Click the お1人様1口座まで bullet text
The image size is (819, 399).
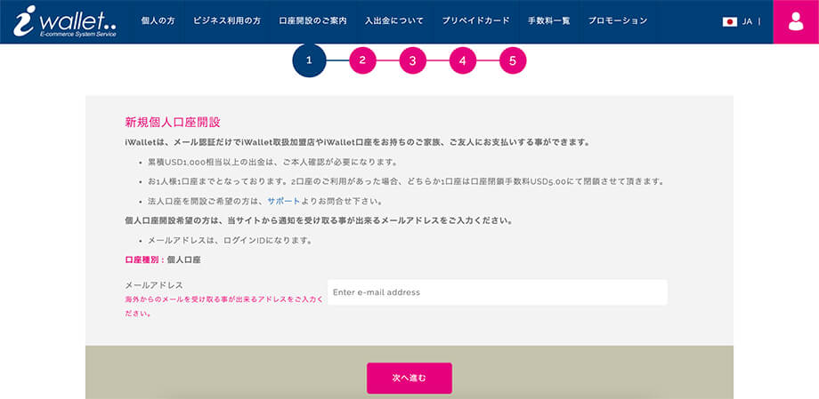click(406, 181)
